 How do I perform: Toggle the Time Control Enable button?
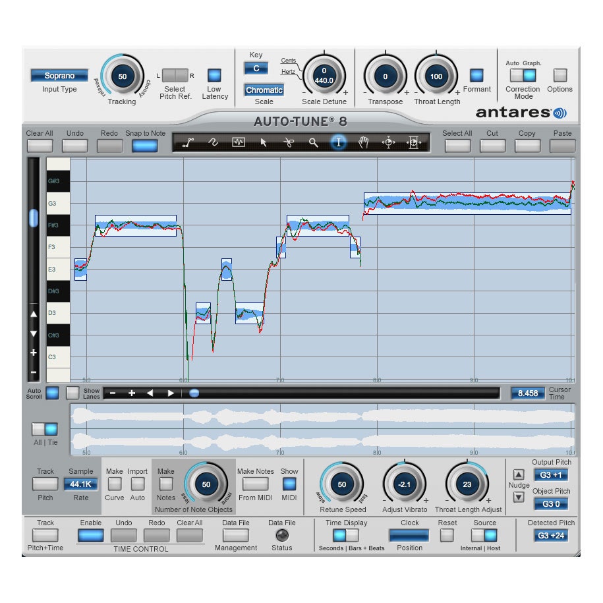[x=91, y=535]
